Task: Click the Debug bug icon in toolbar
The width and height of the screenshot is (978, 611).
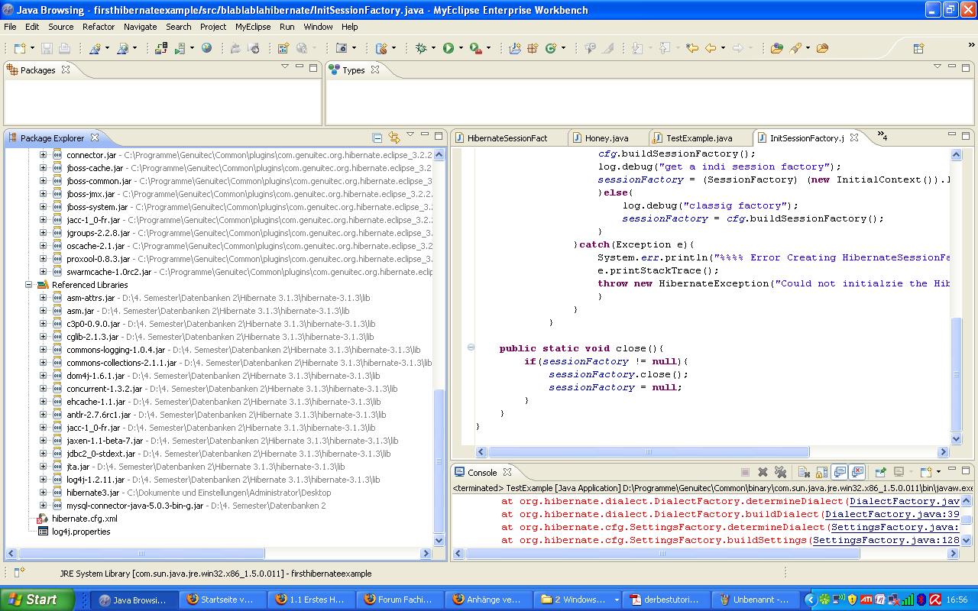Action: pos(421,48)
